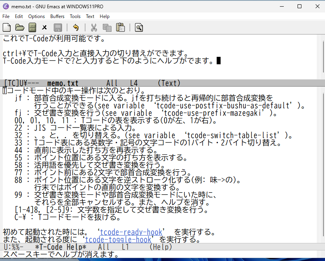Click 'tcode-use-prefix-mazegaki' variable text
Image resolution: width=325 pixels, height=261 pixels.
213,113
